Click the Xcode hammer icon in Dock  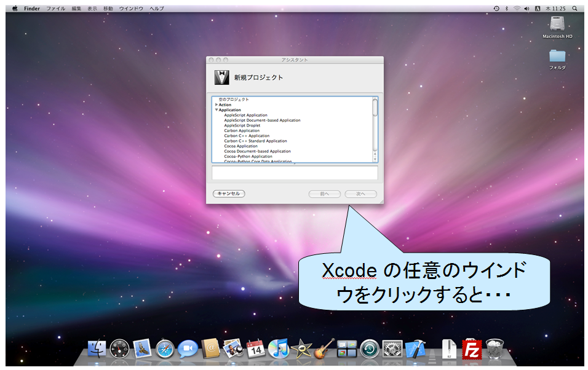415,348
